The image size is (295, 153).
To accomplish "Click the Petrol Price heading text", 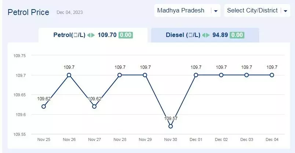I will point(28,12).
